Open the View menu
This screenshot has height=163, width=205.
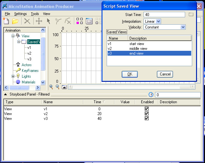tap(46, 14)
